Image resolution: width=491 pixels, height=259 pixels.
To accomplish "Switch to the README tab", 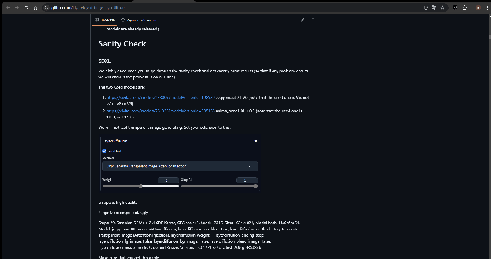I will [105, 20].
